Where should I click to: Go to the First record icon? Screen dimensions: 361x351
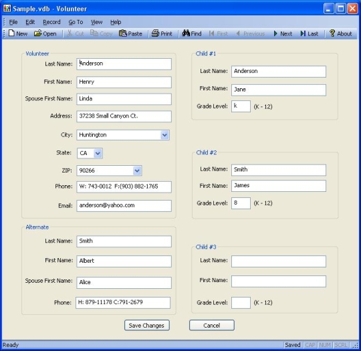(x=211, y=33)
